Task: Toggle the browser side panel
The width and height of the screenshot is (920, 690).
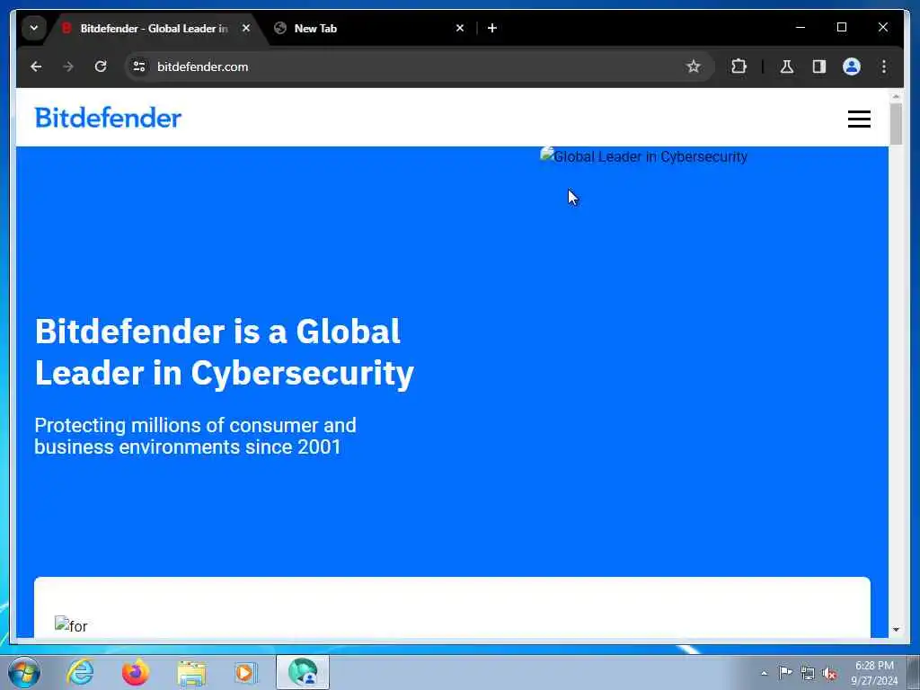Action: [819, 66]
